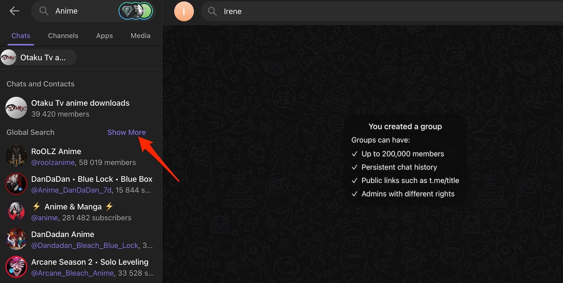Click the RoOLZ Anime channel avatar
This screenshot has width=563, height=283.
(x=16, y=156)
